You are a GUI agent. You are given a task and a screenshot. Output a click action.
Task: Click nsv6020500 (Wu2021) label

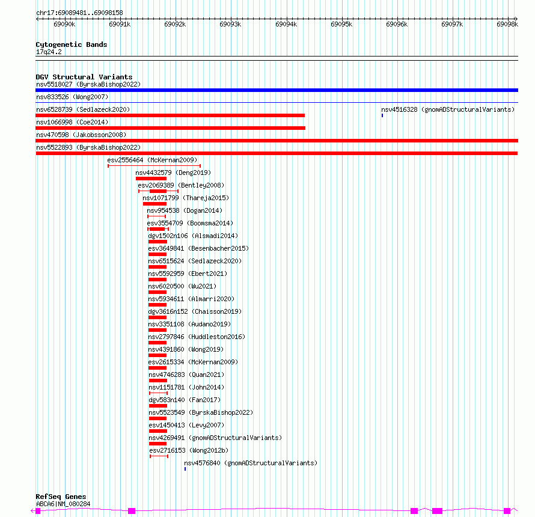click(x=182, y=286)
